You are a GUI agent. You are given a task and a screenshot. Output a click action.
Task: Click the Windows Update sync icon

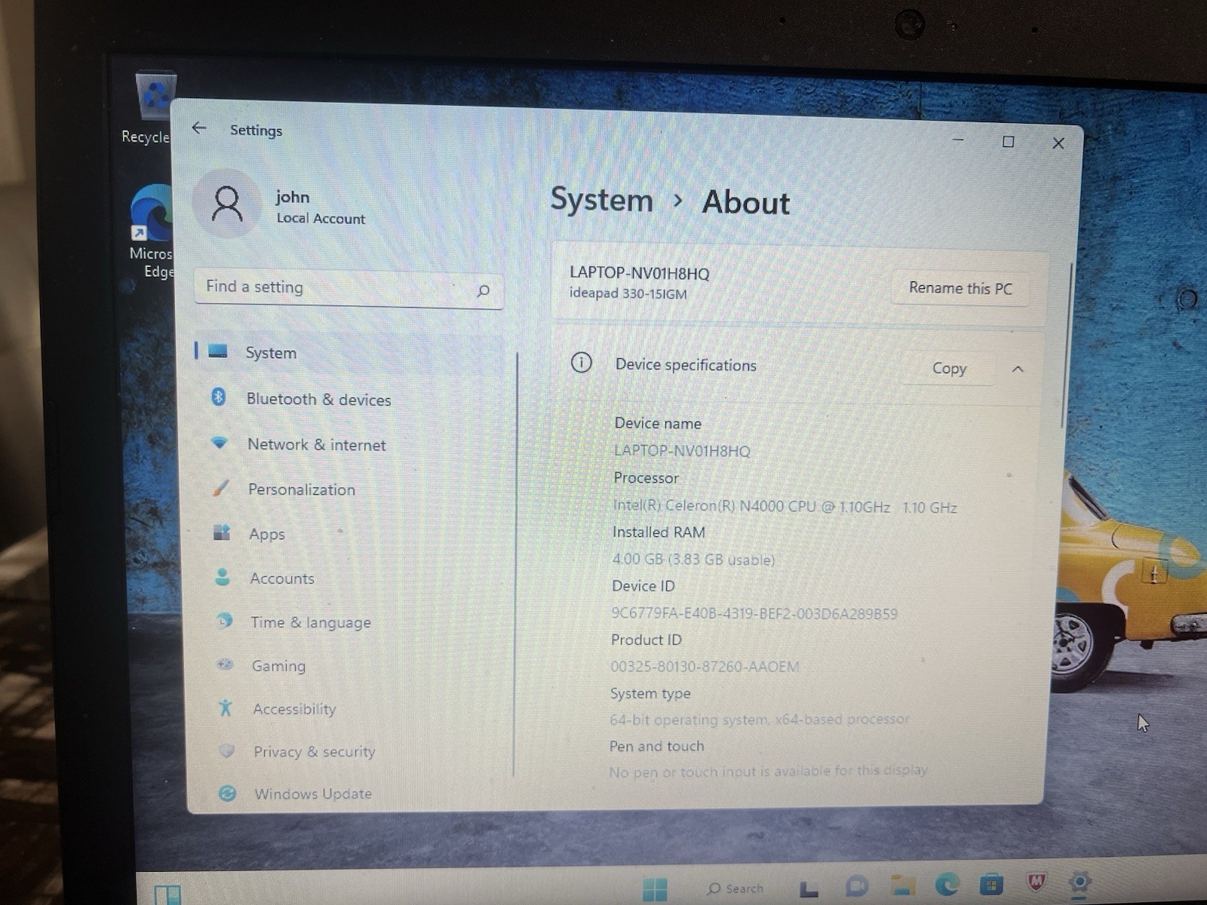click(227, 793)
